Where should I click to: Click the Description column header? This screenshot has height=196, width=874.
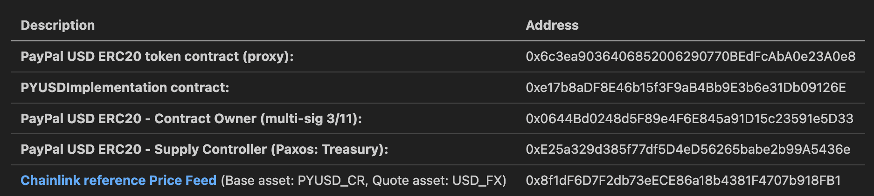(x=58, y=25)
